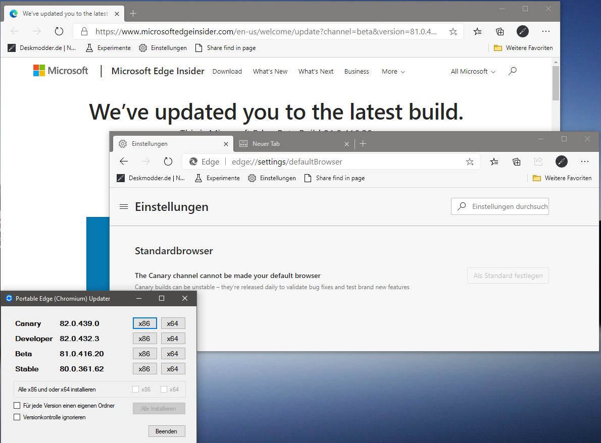This screenshot has height=443, width=601.
Task: Open a new tab in the settings window
Action: coord(363,144)
